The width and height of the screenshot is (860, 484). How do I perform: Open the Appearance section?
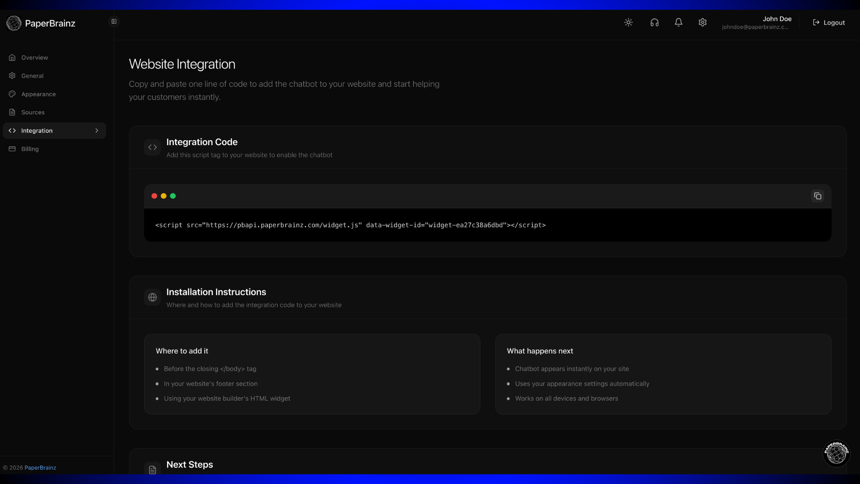38,94
